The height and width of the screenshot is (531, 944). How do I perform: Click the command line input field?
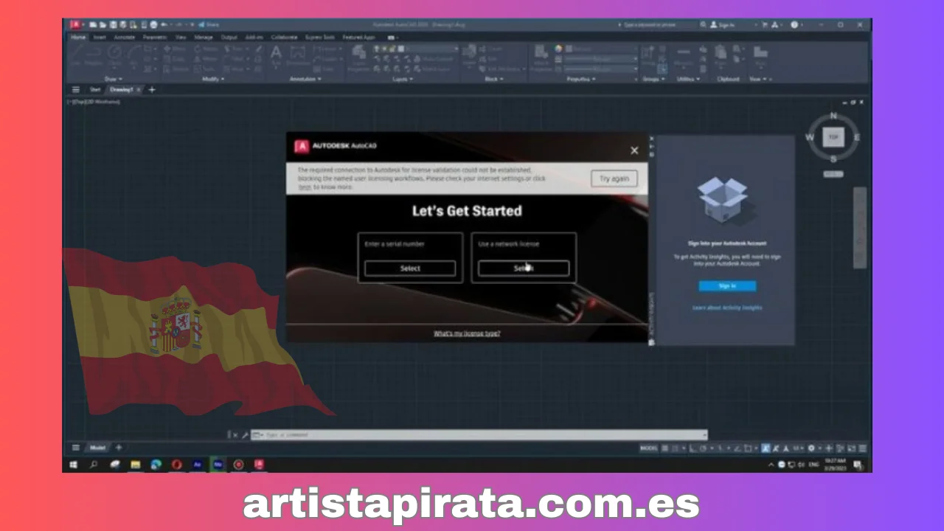479,435
